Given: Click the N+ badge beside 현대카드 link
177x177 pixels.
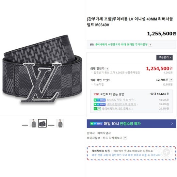Looking at the screenshot, I should click(99, 104).
